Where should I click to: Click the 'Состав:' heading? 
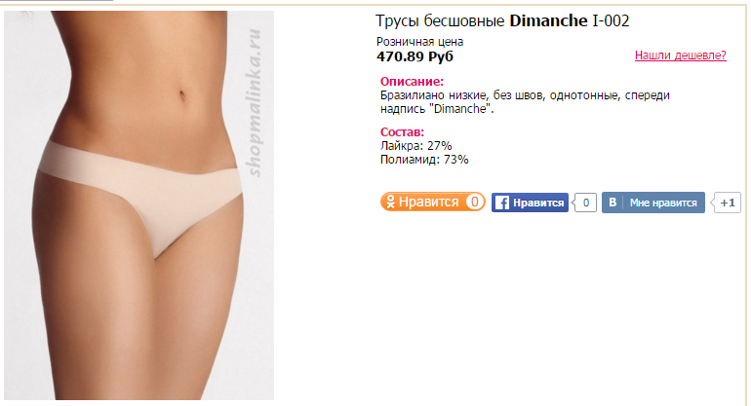point(402,132)
